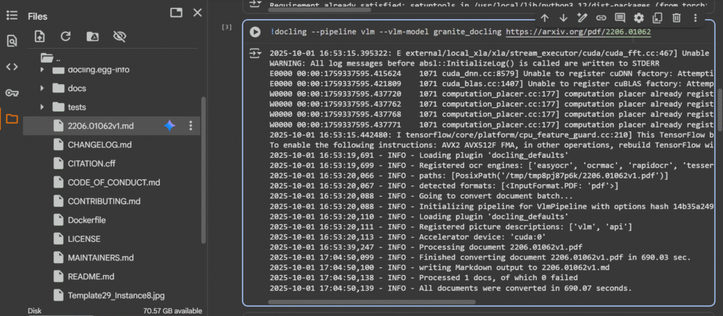
Task: Expand the tests folder
Action: tap(42, 107)
